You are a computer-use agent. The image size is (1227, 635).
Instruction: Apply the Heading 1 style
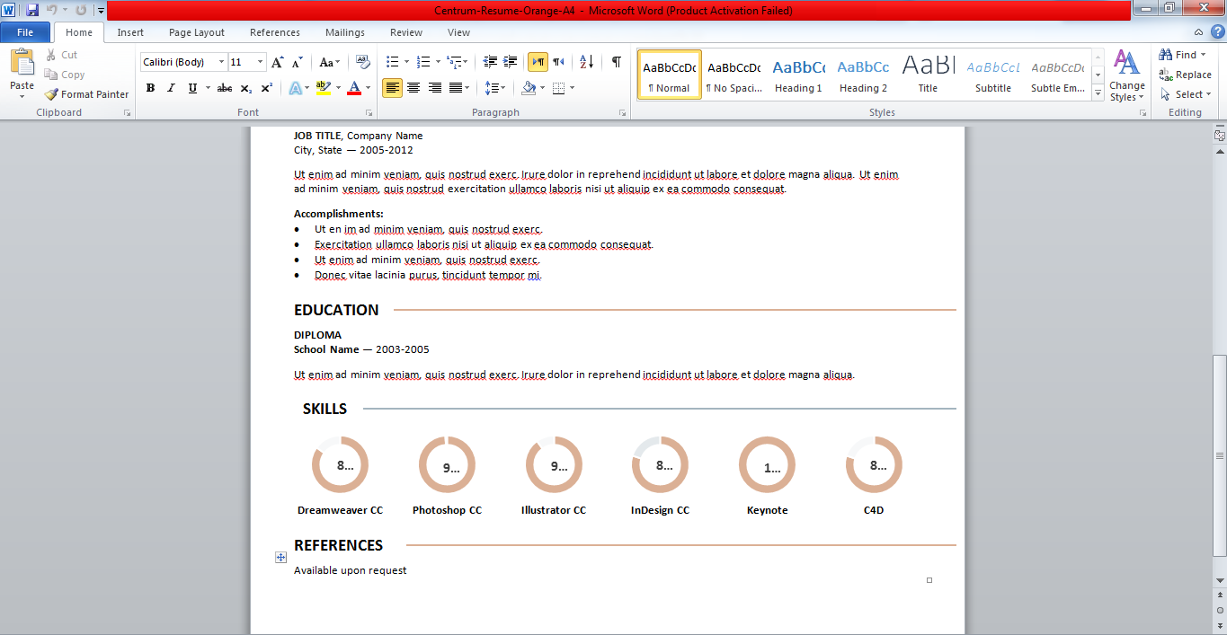coord(799,75)
